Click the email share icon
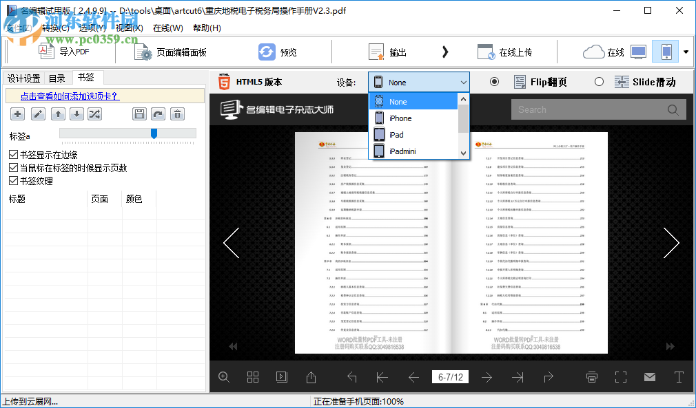Screen dimensions: 696x408 (650, 377)
